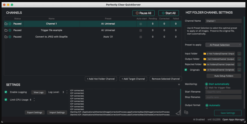Image resolution: width=247 pixels, height=124 pixels.
Task: Click the Output folder path field
Action: 221,59
